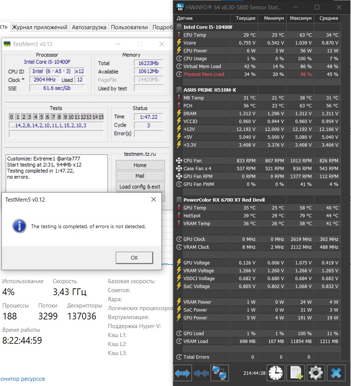This screenshot has height=386, width=351.
Task: Click the Case Fan x 4 fan icon
Action: coord(179,169)
